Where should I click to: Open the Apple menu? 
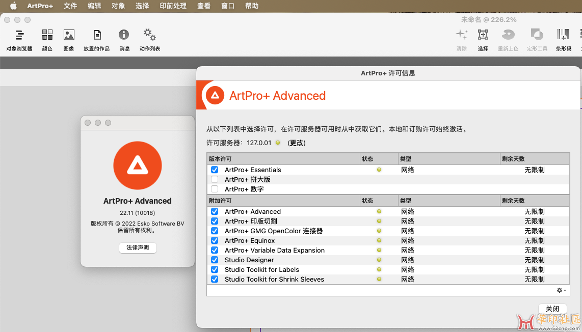pos(13,6)
